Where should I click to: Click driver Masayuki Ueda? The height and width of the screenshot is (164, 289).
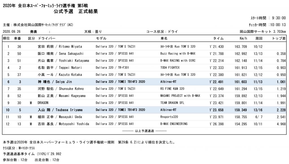(x=60, y=117)
